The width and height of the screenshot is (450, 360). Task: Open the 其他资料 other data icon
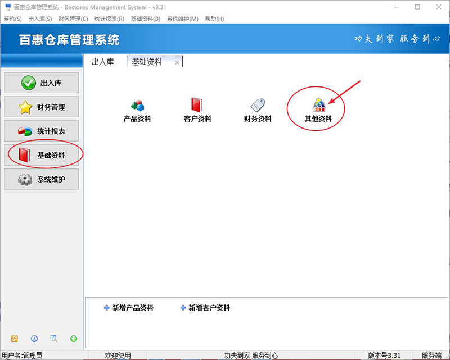[x=318, y=110]
